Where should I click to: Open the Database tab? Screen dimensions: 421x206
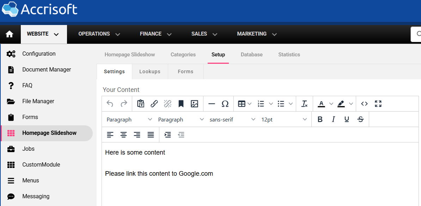(x=251, y=55)
